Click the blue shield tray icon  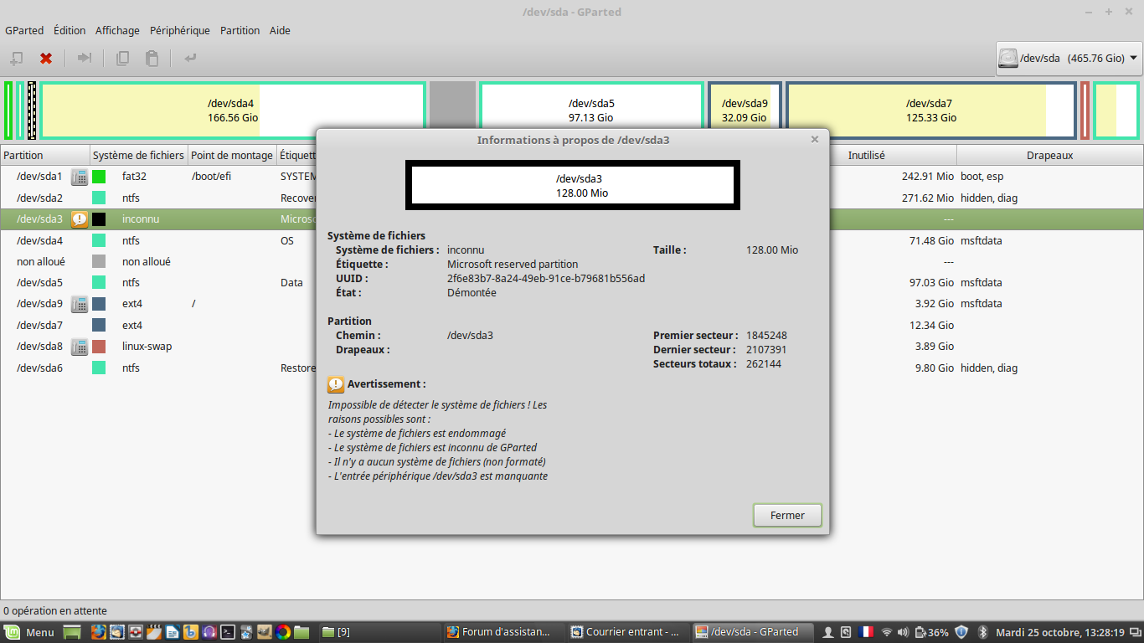coord(961,632)
